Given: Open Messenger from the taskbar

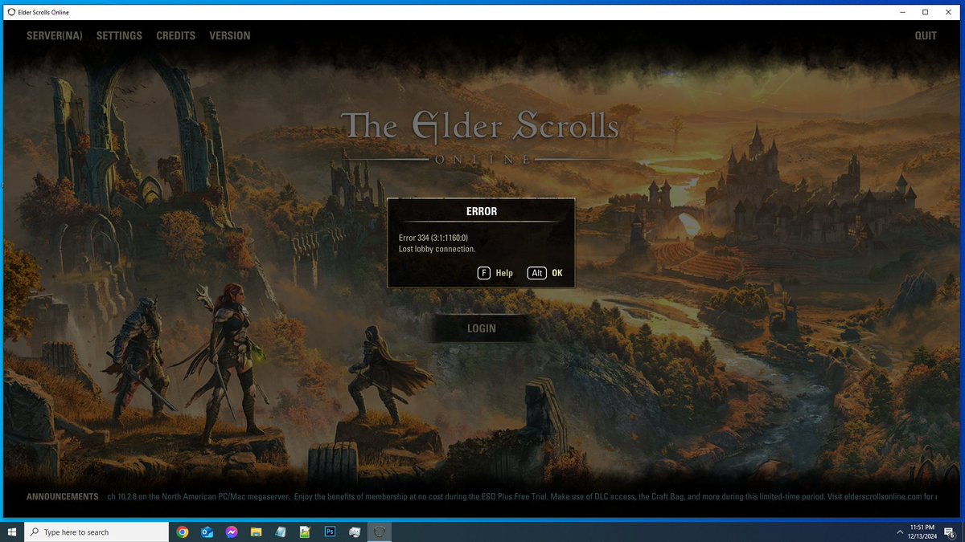Looking at the screenshot, I should (x=231, y=532).
